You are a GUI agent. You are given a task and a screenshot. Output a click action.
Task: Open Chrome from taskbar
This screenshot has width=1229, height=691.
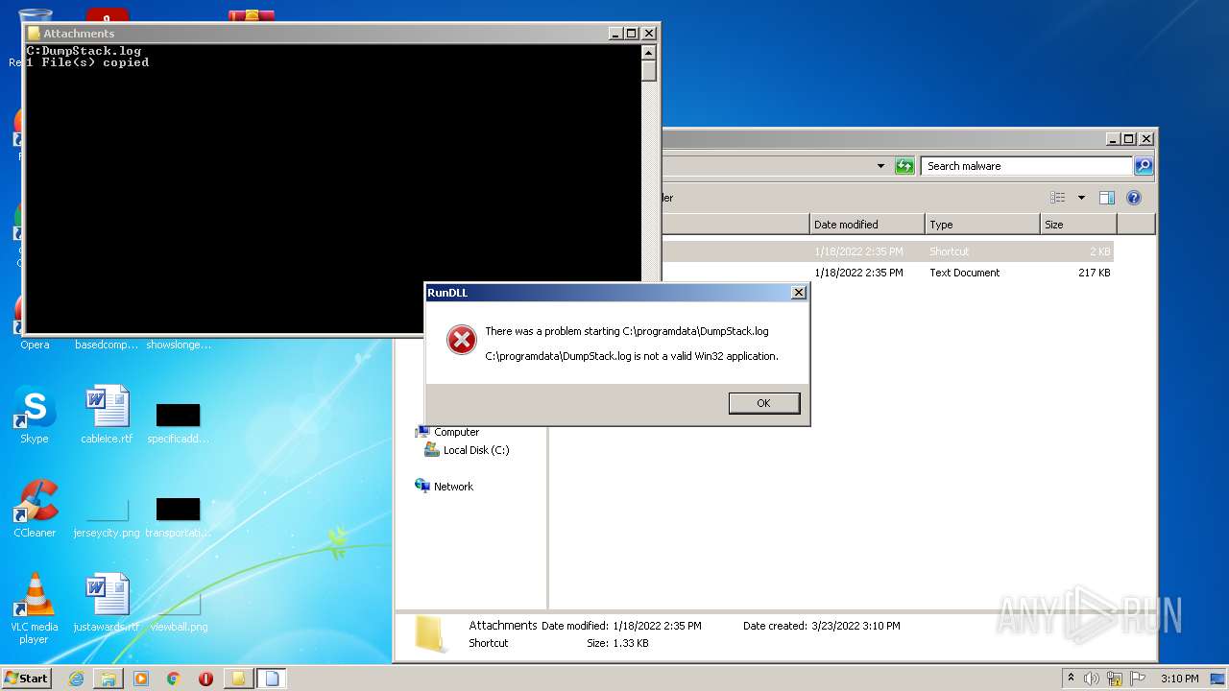(x=174, y=679)
